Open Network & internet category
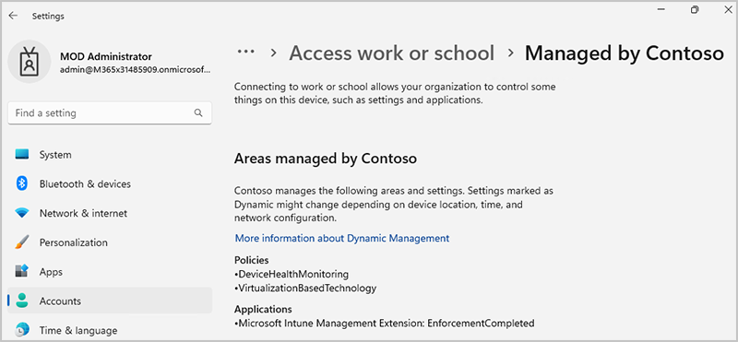 tap(110, 213)
